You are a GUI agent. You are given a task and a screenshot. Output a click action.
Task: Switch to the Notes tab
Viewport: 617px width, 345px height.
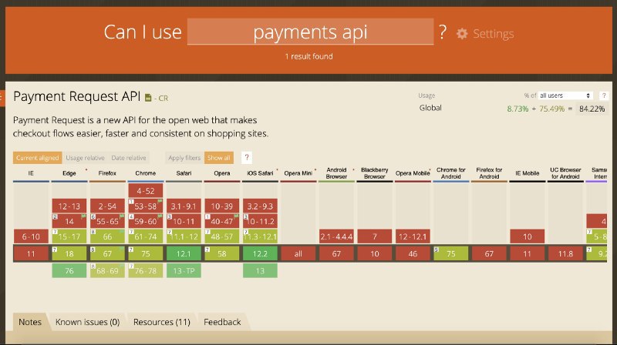[30, 322]
